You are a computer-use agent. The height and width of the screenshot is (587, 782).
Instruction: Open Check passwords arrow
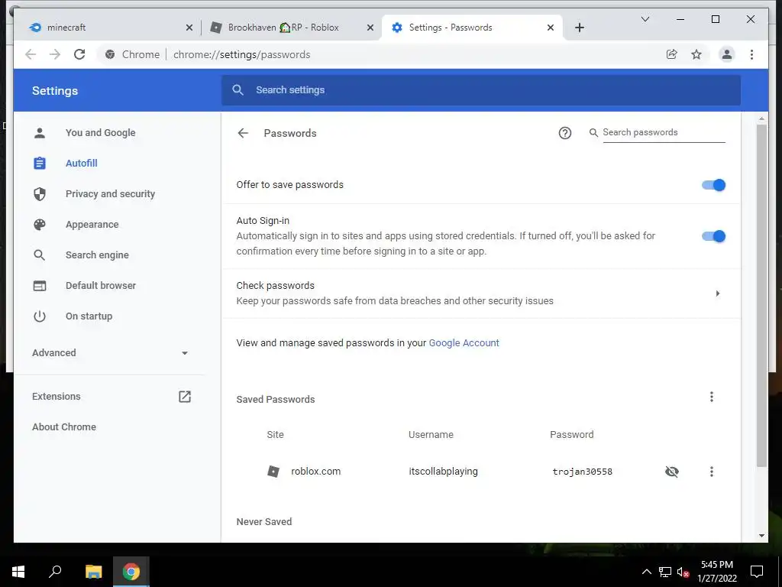[718, 293]
